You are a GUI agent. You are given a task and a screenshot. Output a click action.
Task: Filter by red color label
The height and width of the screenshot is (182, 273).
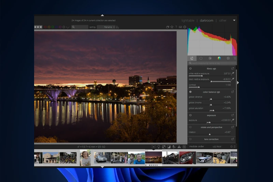pos(45,27)
